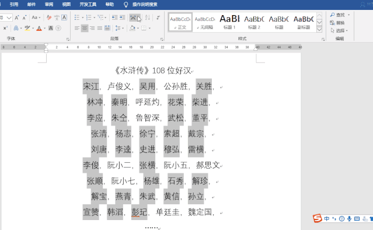Image resolution: width=373 pixels, height=230 pixels.
Task: Toggle Sogou Chinese/English mode (中)
Action: click(327, 218)
